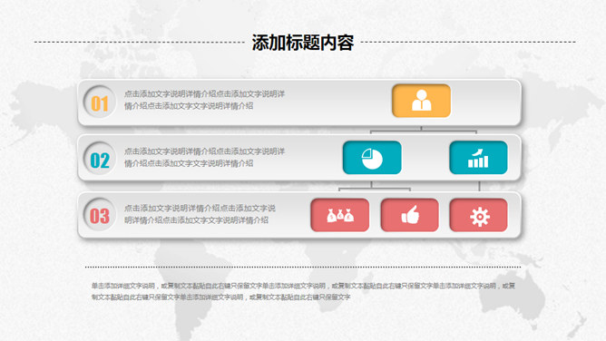The width and height of the screenshot is (606, 341).
Task: Click the footer paragraph starting 单击添加详细文字说明
Action: tap(303, 291)
